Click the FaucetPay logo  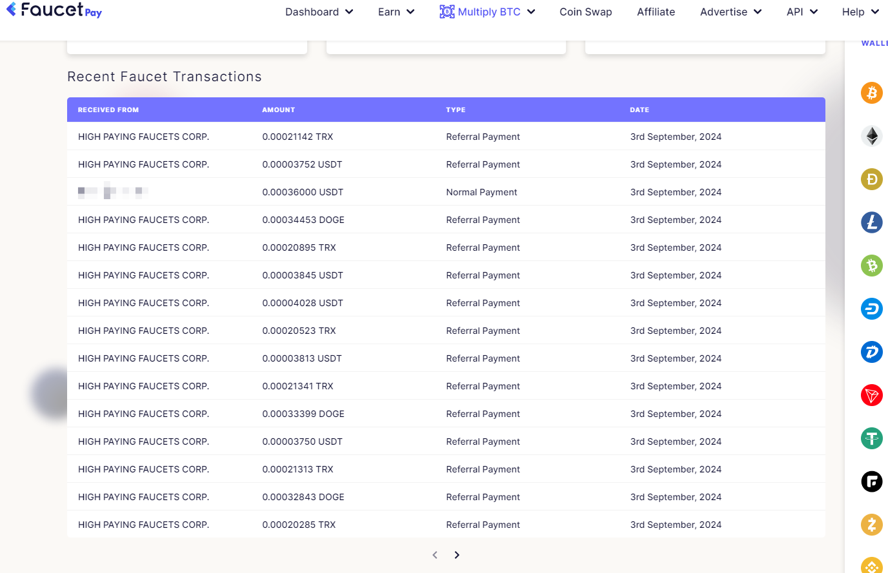coord(54,10)
